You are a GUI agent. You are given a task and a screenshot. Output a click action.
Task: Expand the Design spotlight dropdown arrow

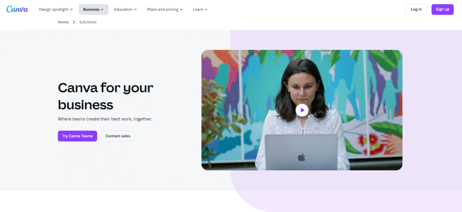click(x=71, y=9)
